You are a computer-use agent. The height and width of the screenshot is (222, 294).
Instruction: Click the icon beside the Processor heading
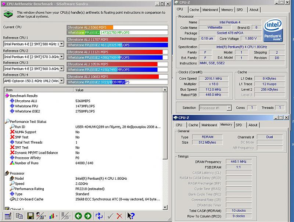click(7, 173)
